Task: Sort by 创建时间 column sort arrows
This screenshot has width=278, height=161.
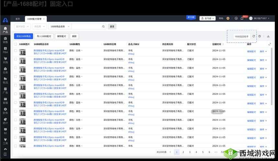Action: 223,44
